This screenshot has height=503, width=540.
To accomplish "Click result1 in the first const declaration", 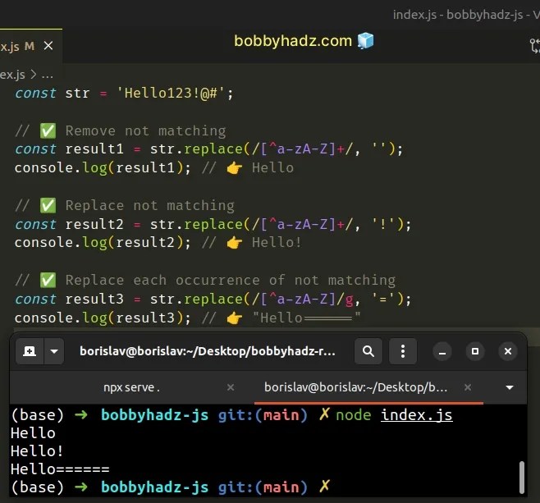I will (x=94, y=149).
